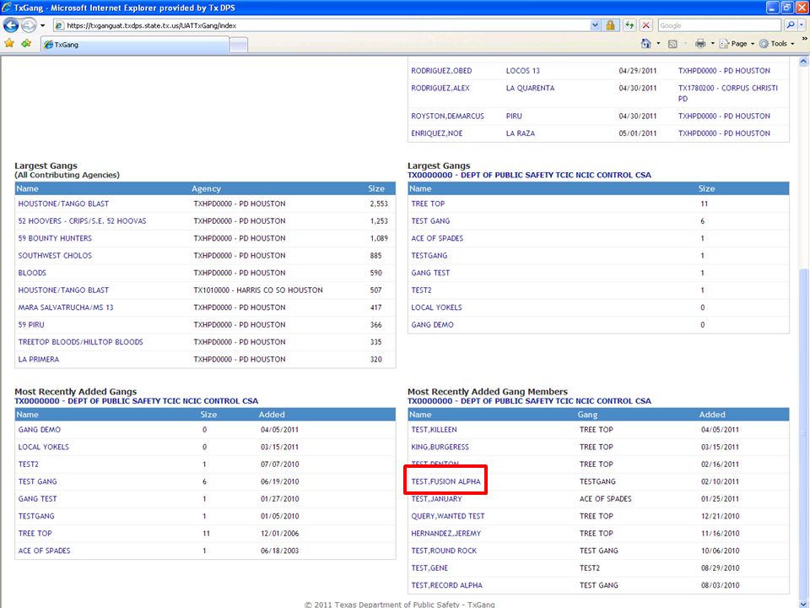Open member RODRIGUEZ,ALEX
The height and width of the screenshot is (608, 810).
(440, 88)
